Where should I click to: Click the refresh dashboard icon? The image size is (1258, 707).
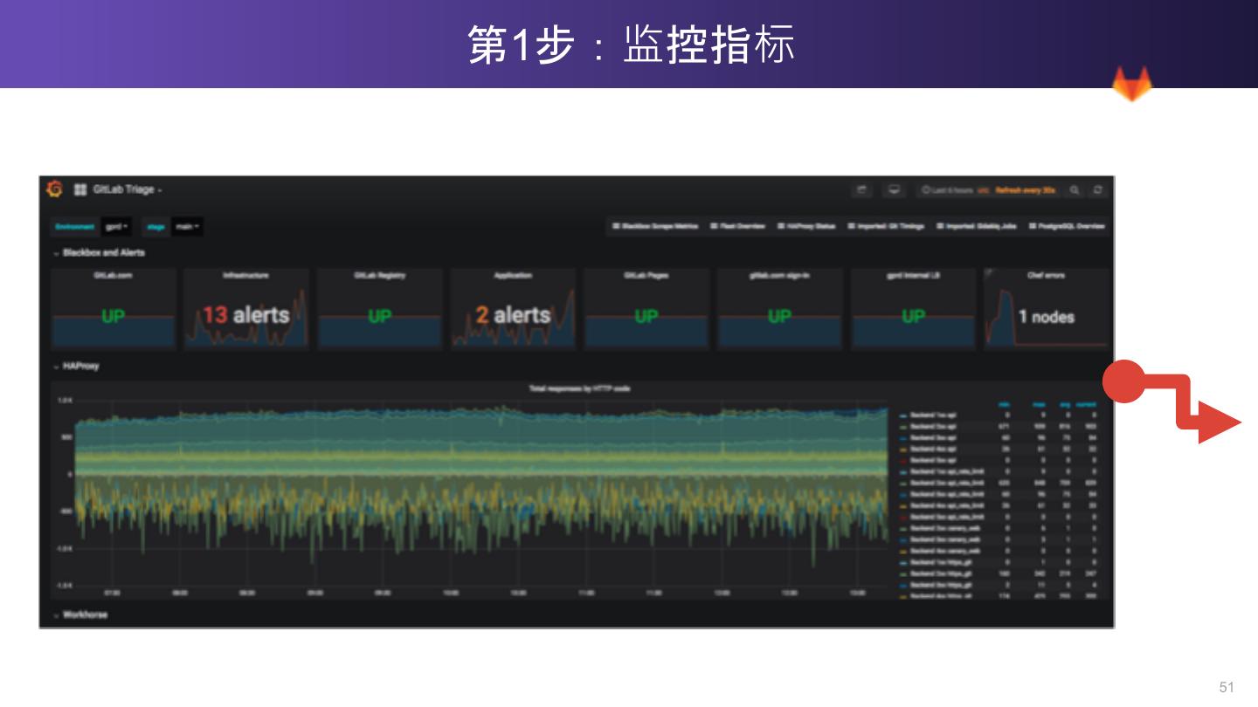[x=1098, y=189]
